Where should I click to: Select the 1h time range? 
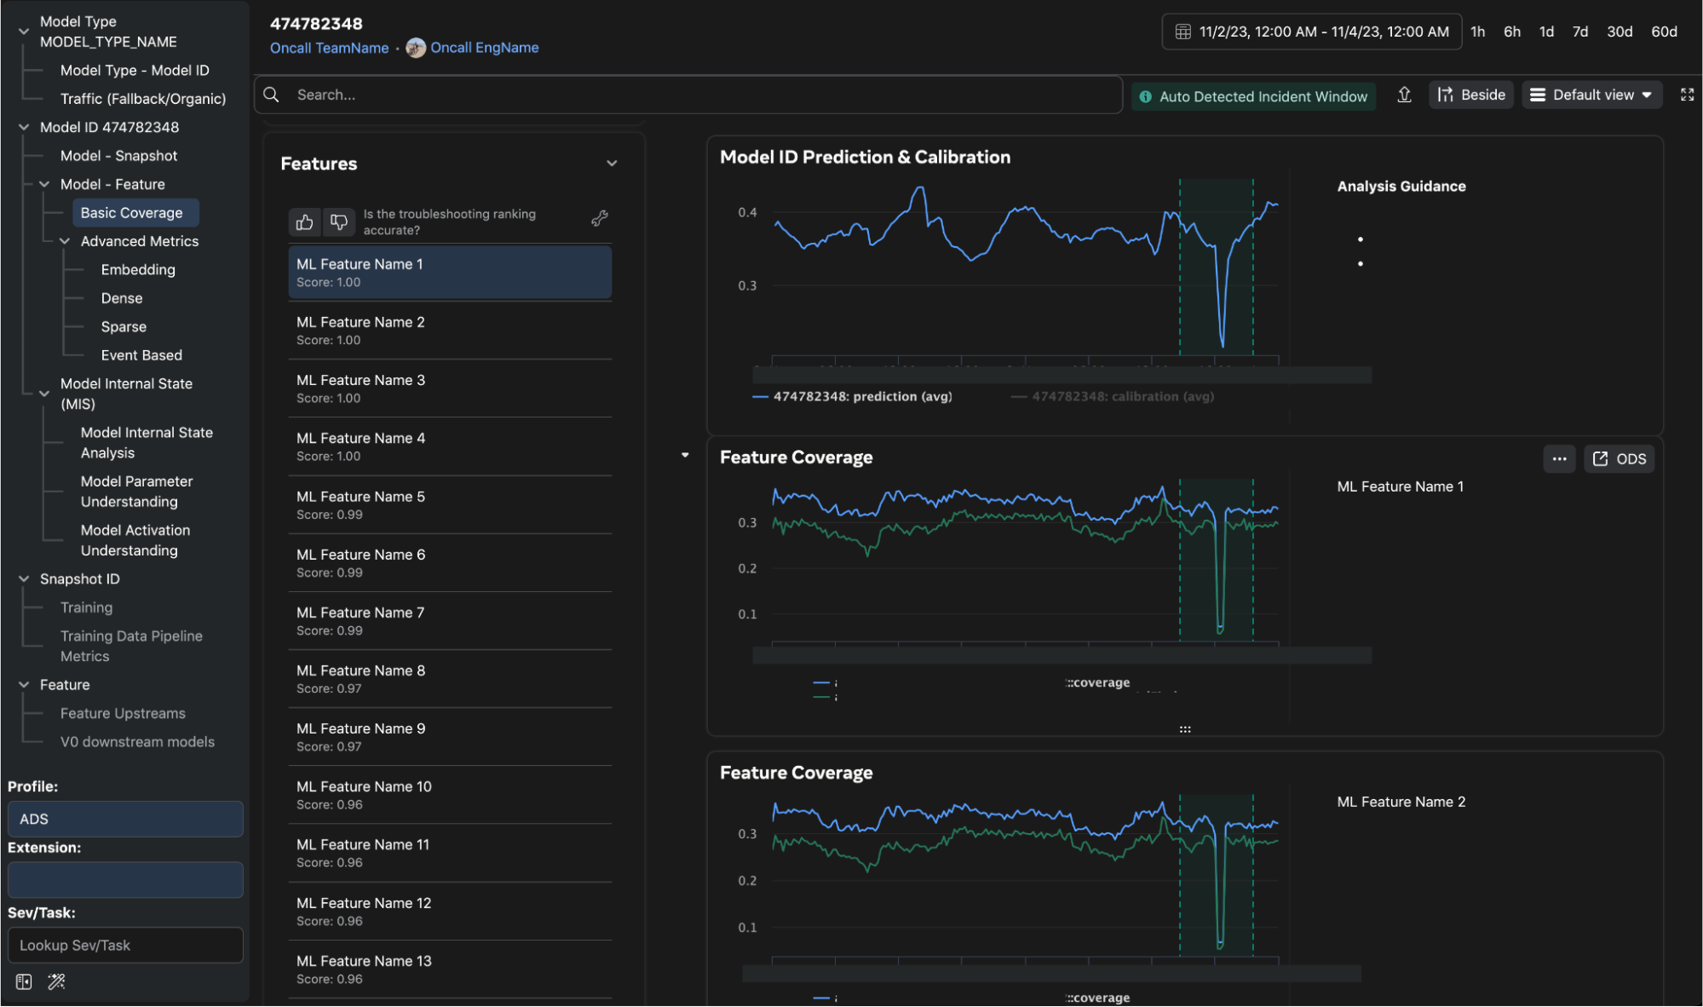click(1478, 31)
